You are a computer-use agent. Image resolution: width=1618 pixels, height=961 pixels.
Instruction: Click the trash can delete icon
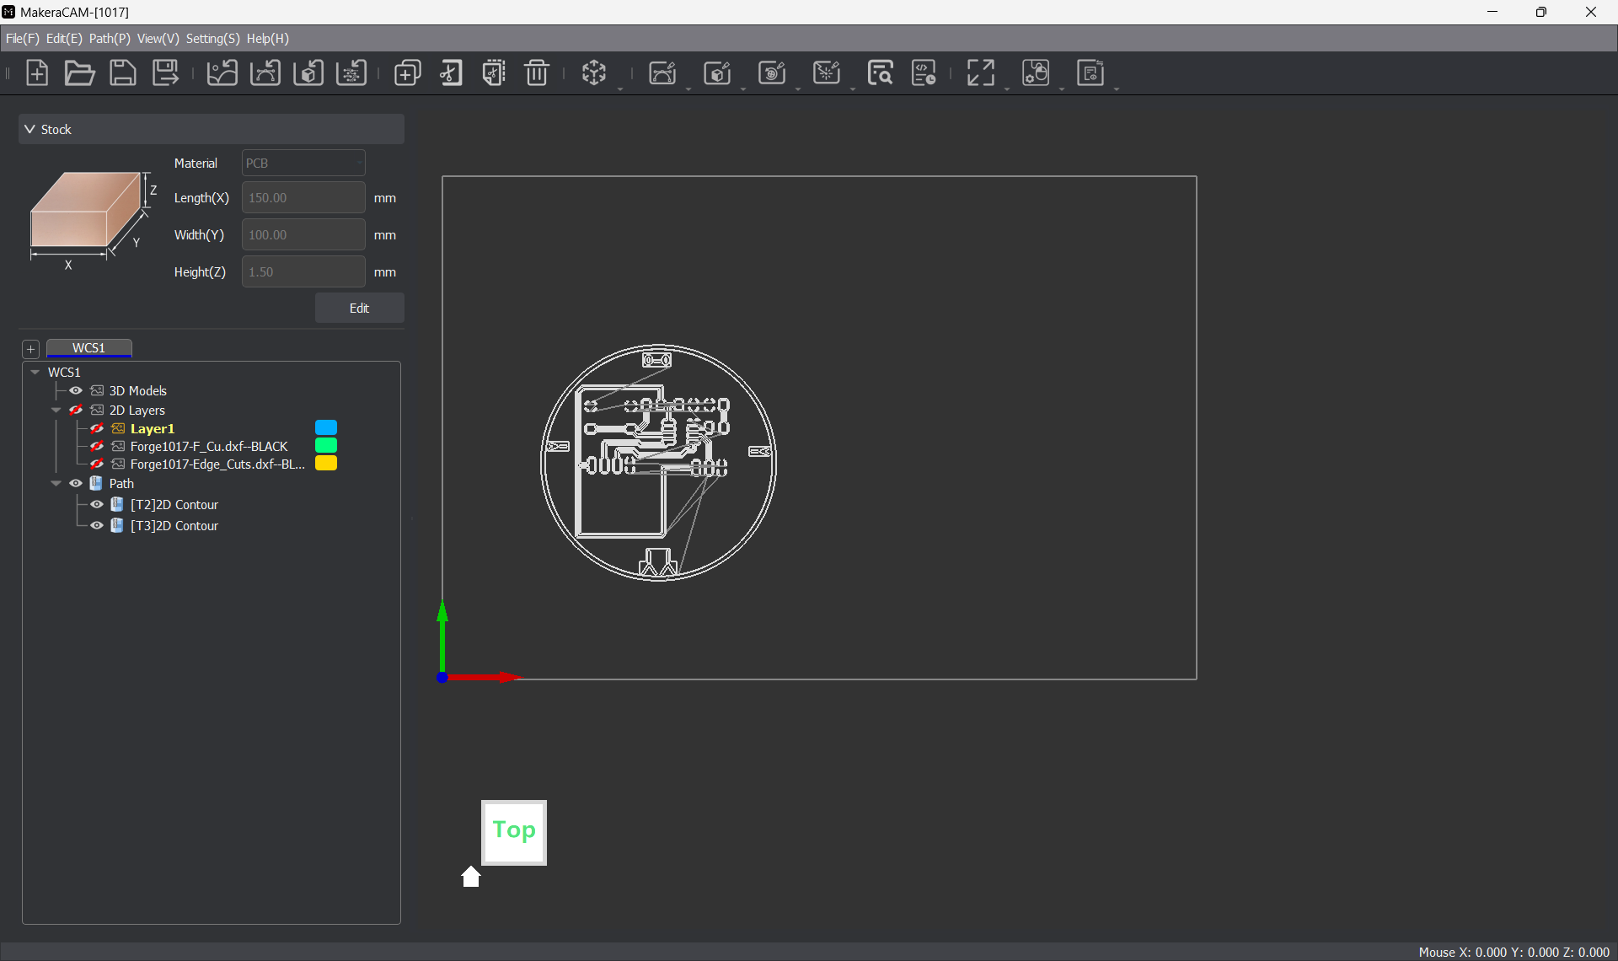[x=537, y=73]
